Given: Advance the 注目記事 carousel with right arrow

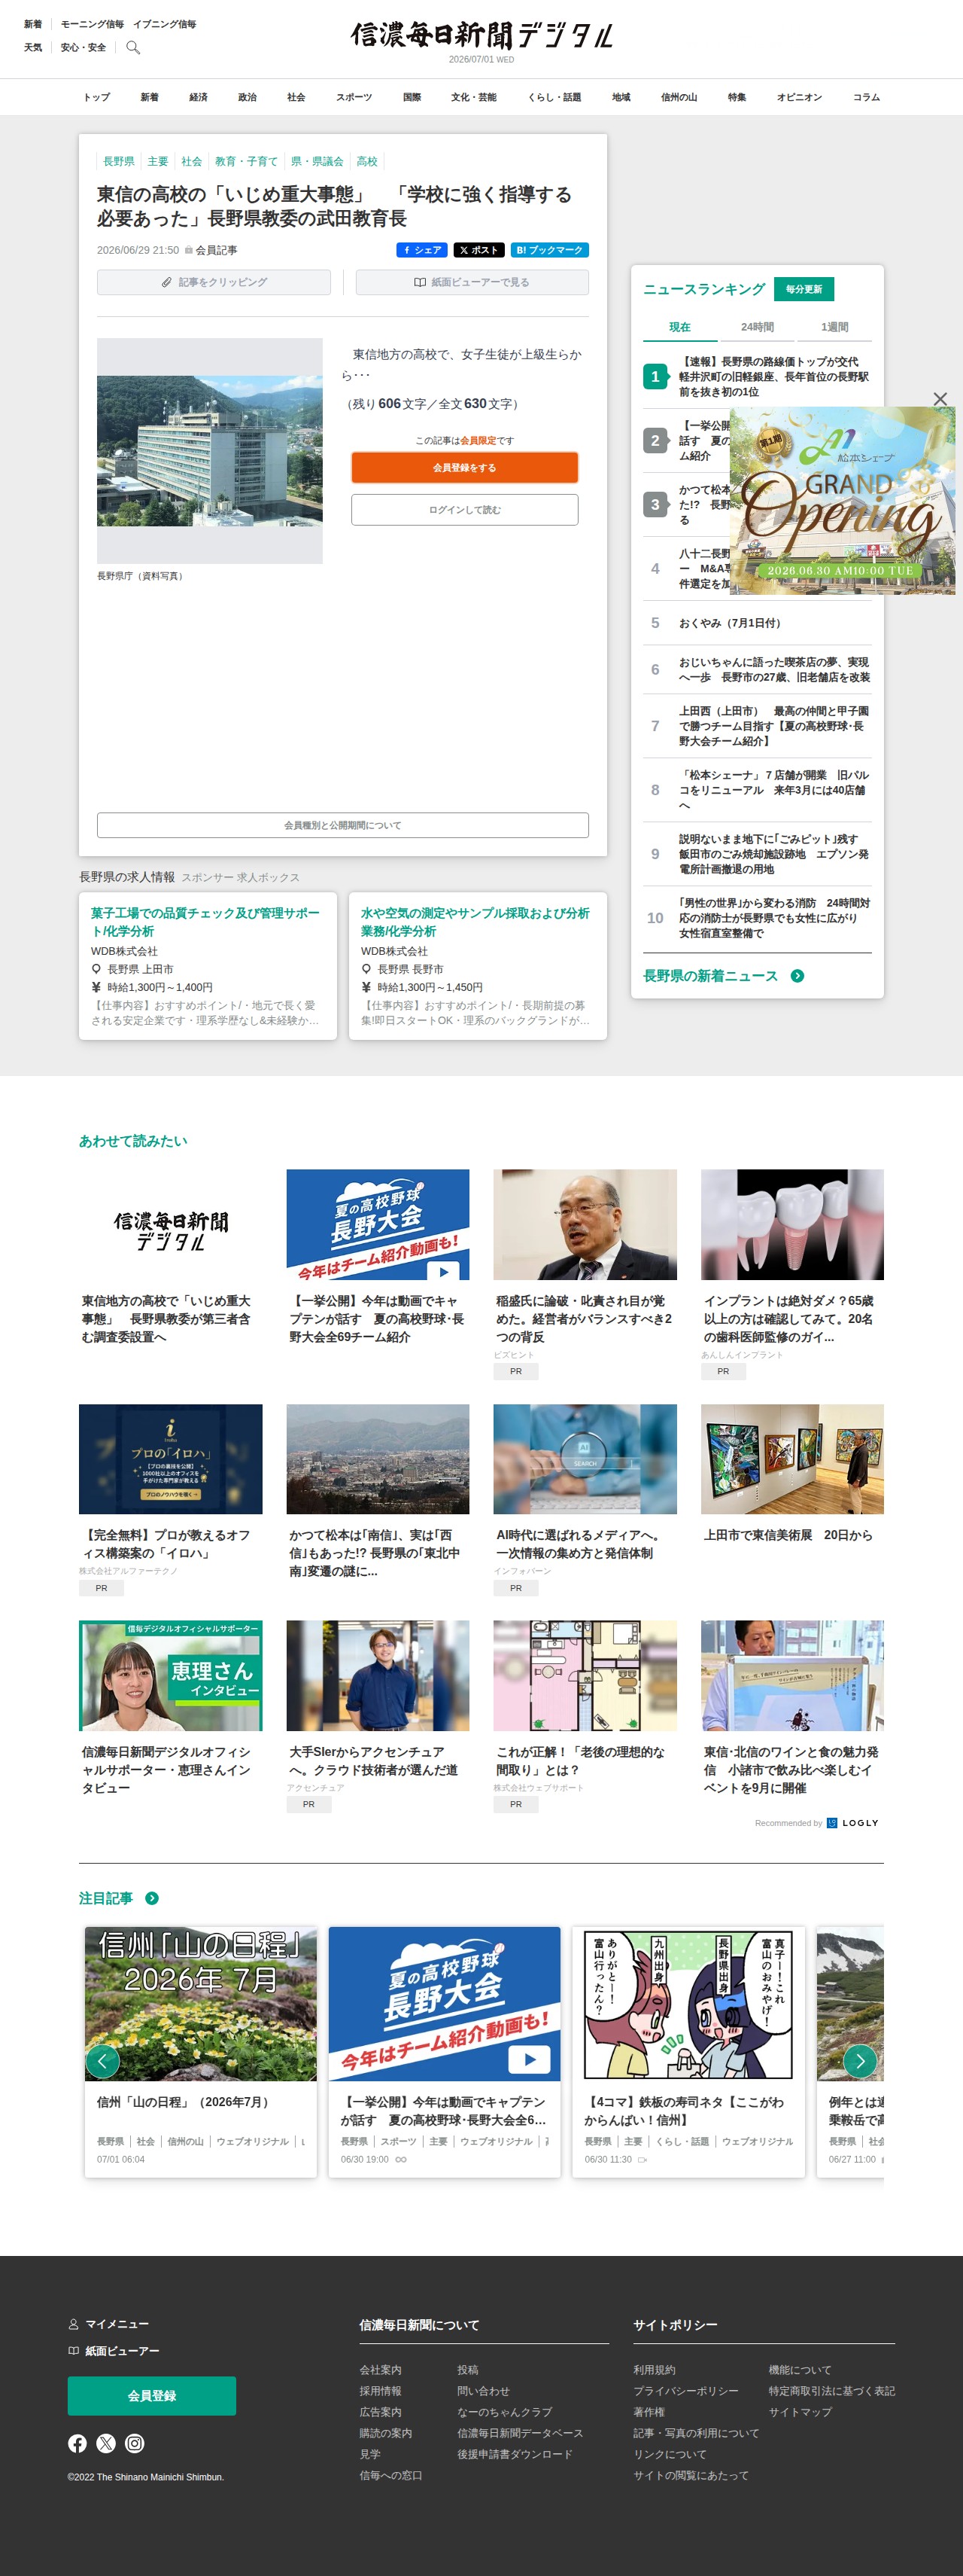Looking at the screenshot, I should (x=860, y=2060).
